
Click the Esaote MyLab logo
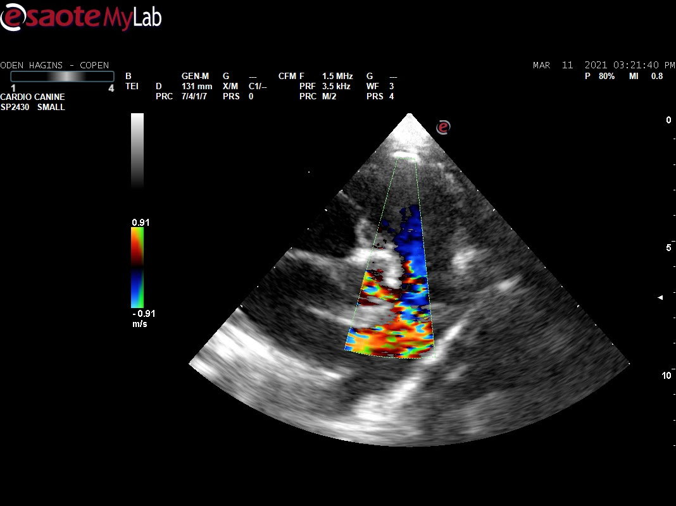coord(81,16)
